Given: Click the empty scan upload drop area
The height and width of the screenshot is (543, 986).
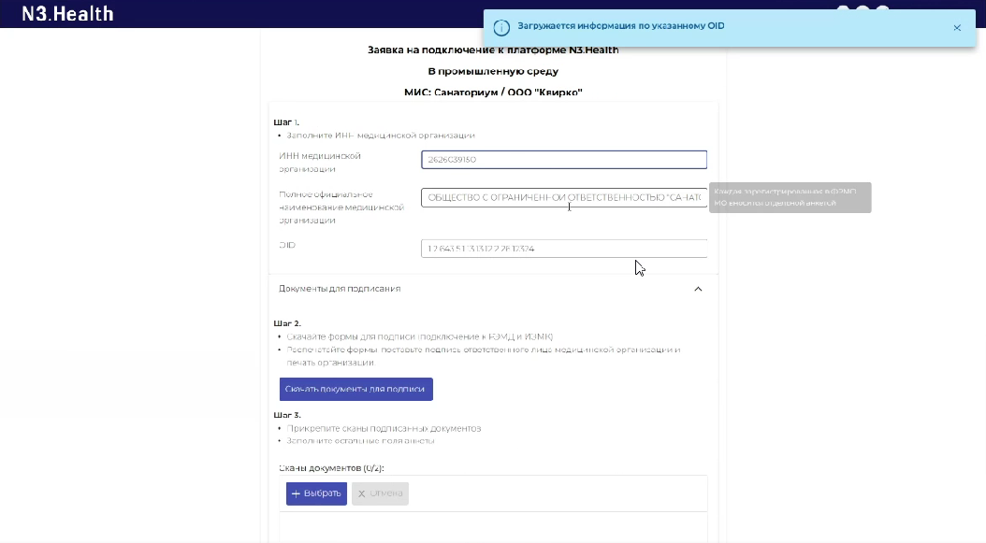Looking at the screenshot, I should (x=496, y=528).
